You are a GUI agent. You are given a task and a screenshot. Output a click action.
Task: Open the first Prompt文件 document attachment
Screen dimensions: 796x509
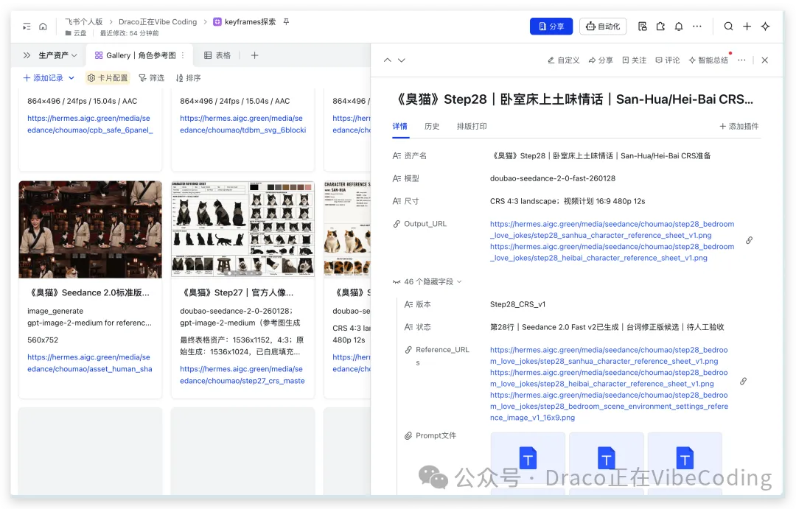tap(528, 459)
